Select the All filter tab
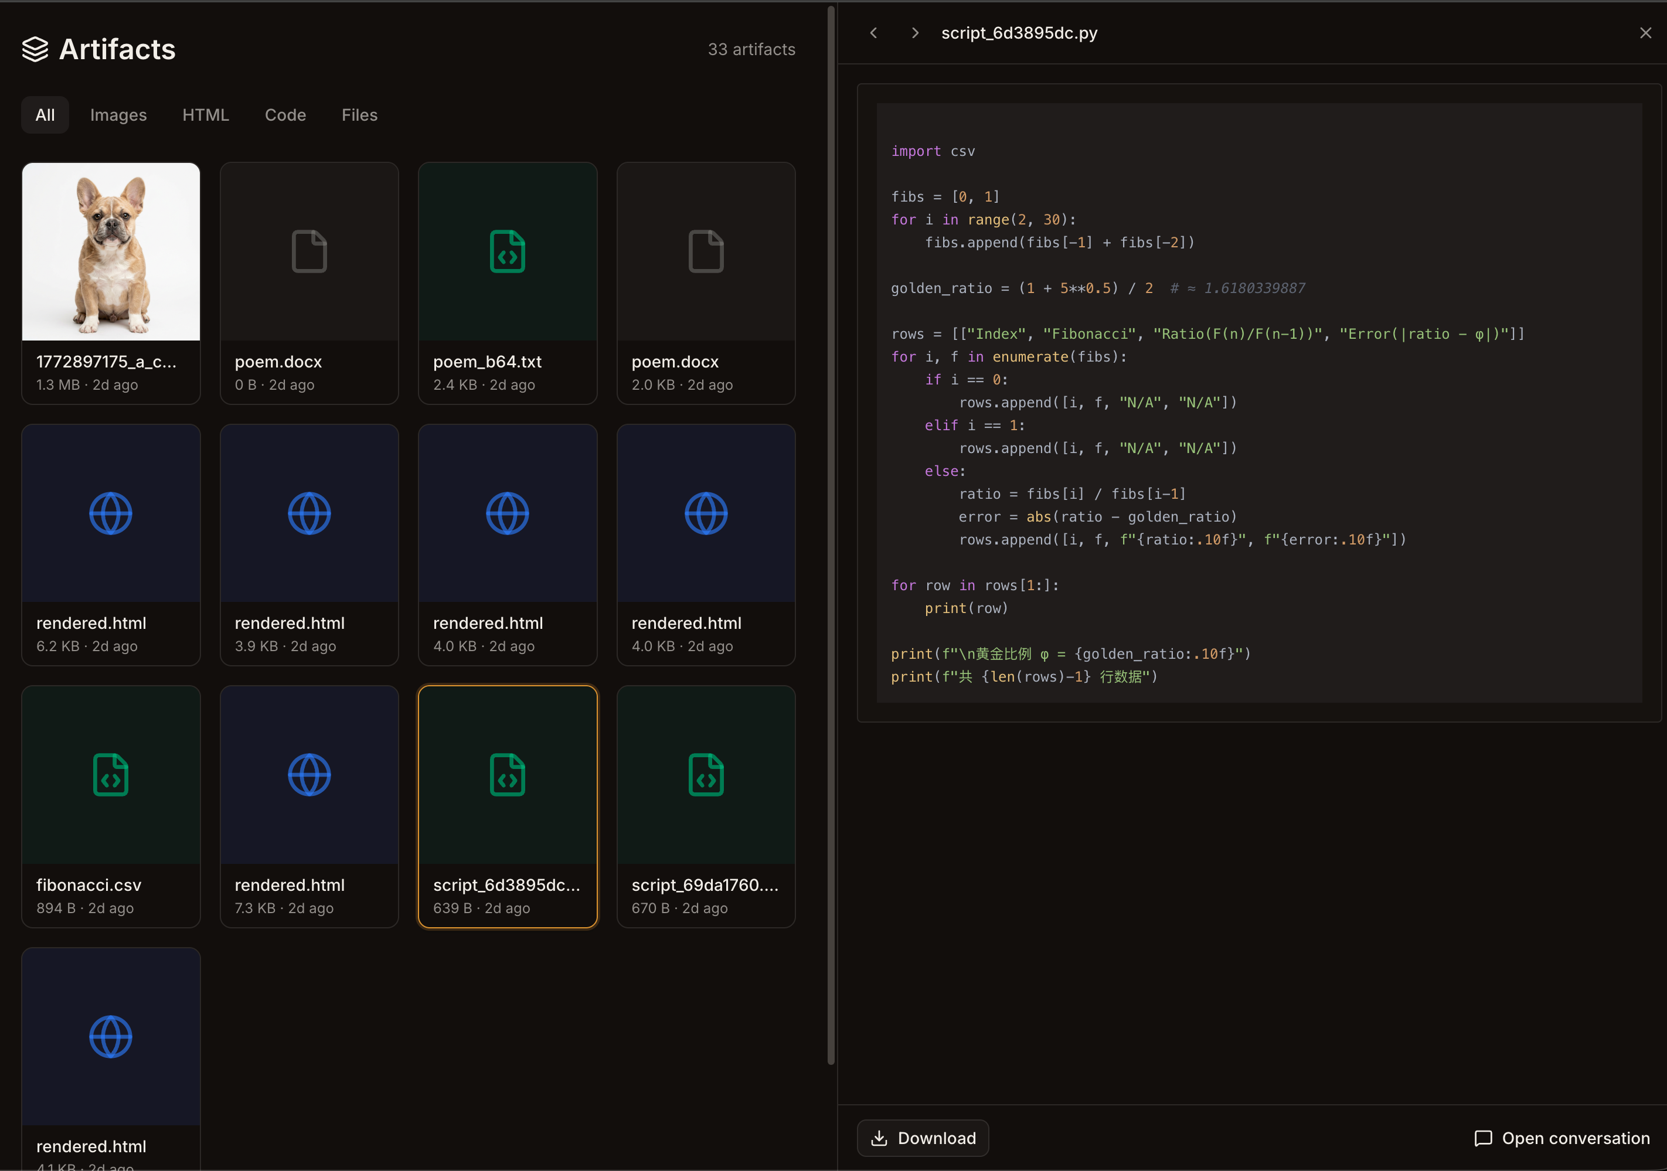1667x1171 pixels. coord(45,115)
